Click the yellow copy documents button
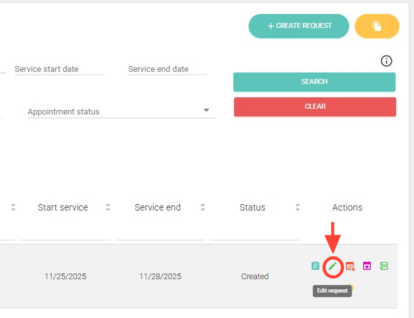This screenshot has height=318, width=414. pyautogui.click(x=377, y=26)
